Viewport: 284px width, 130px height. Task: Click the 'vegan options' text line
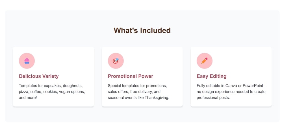tap(52, 92)
